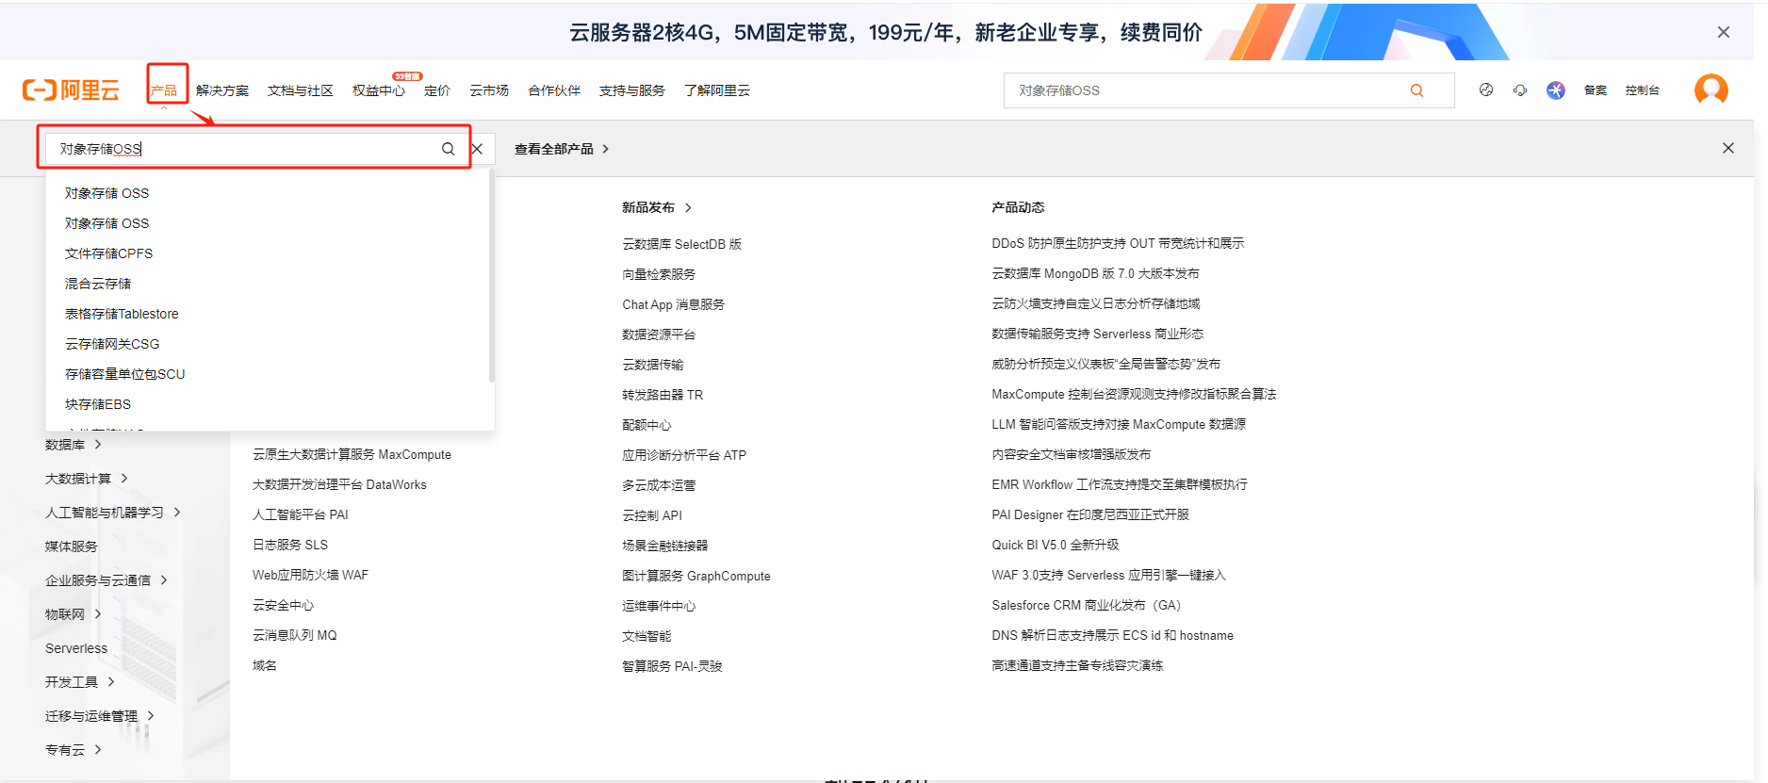
Task: Click the 查看全部产品 link
Action: click(562, 149)
